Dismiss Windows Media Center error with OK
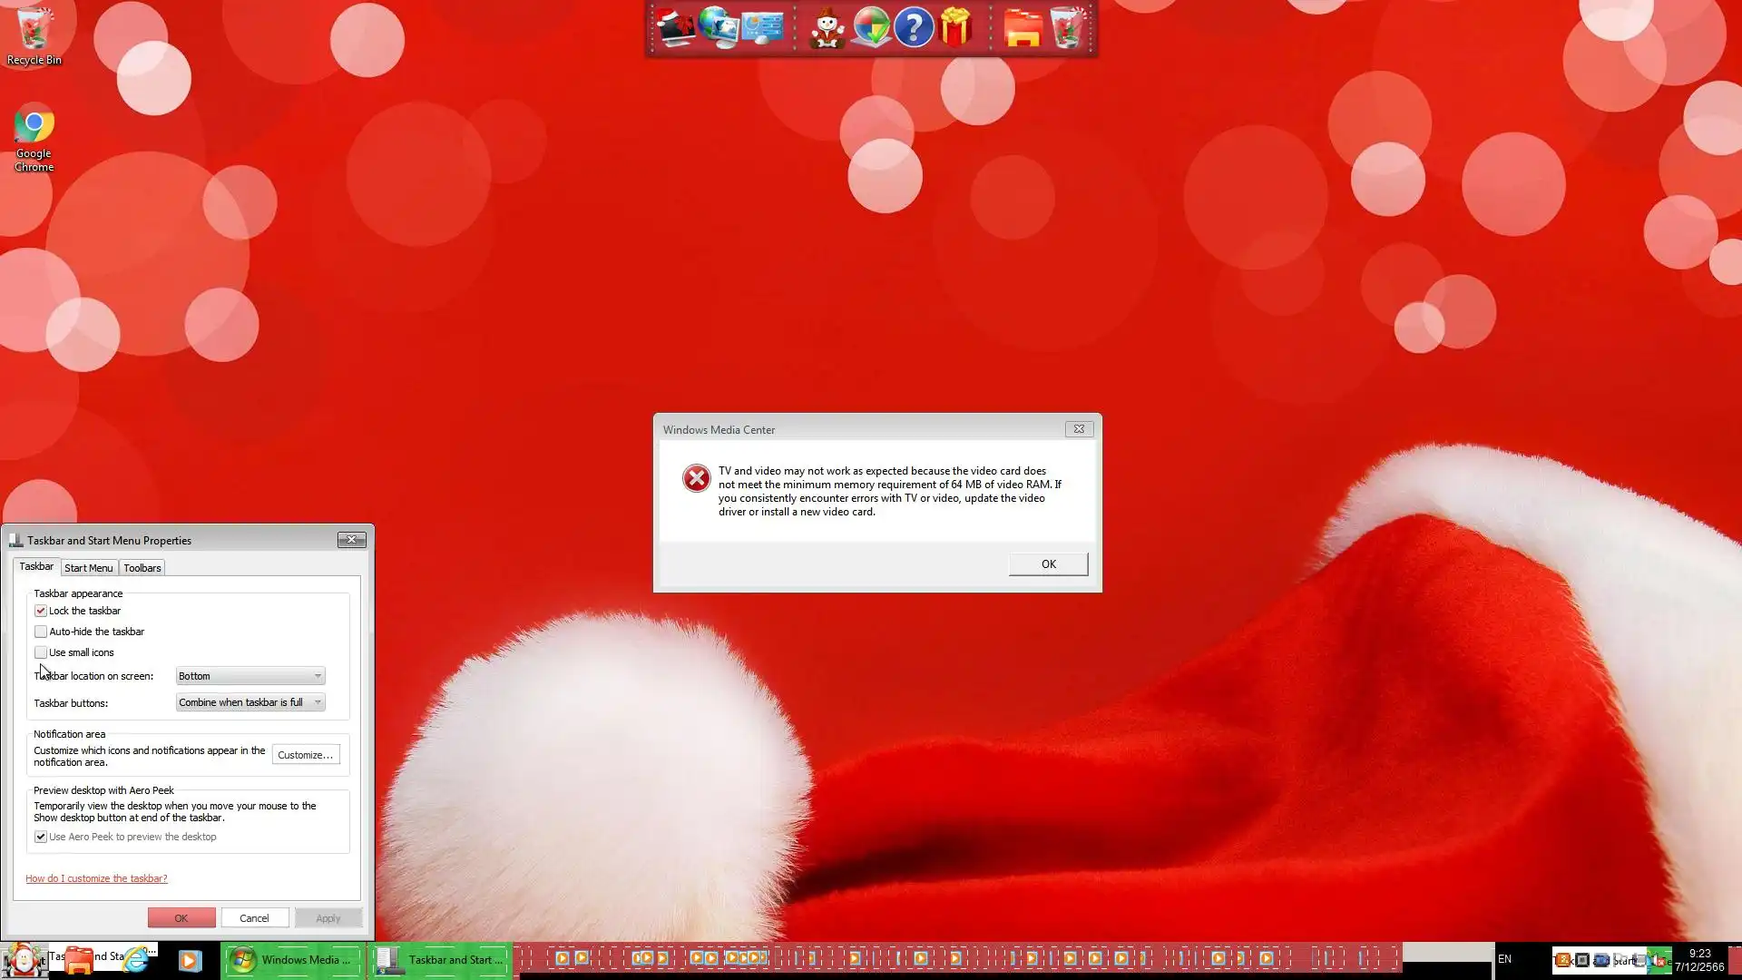The height and width of the screenshot is (980, 1742). (x=1048, y=564)
